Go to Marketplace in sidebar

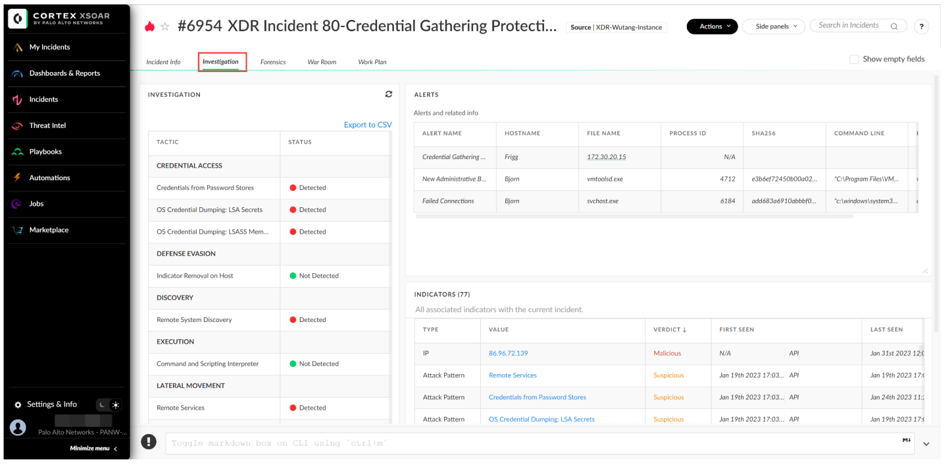click(49, 230)
